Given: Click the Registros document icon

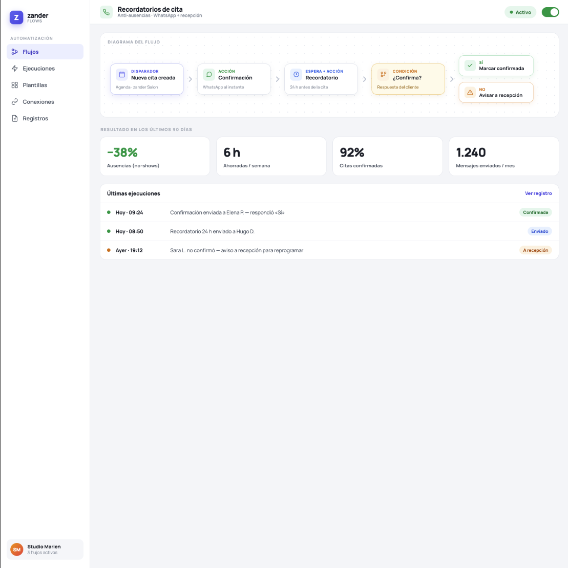Looking at the screenshot, I should (x=14, y=118).
